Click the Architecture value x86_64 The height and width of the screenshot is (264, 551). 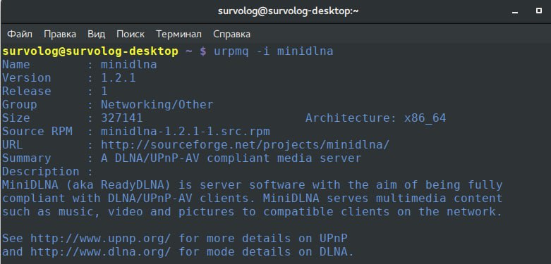(x=425, y=118)
